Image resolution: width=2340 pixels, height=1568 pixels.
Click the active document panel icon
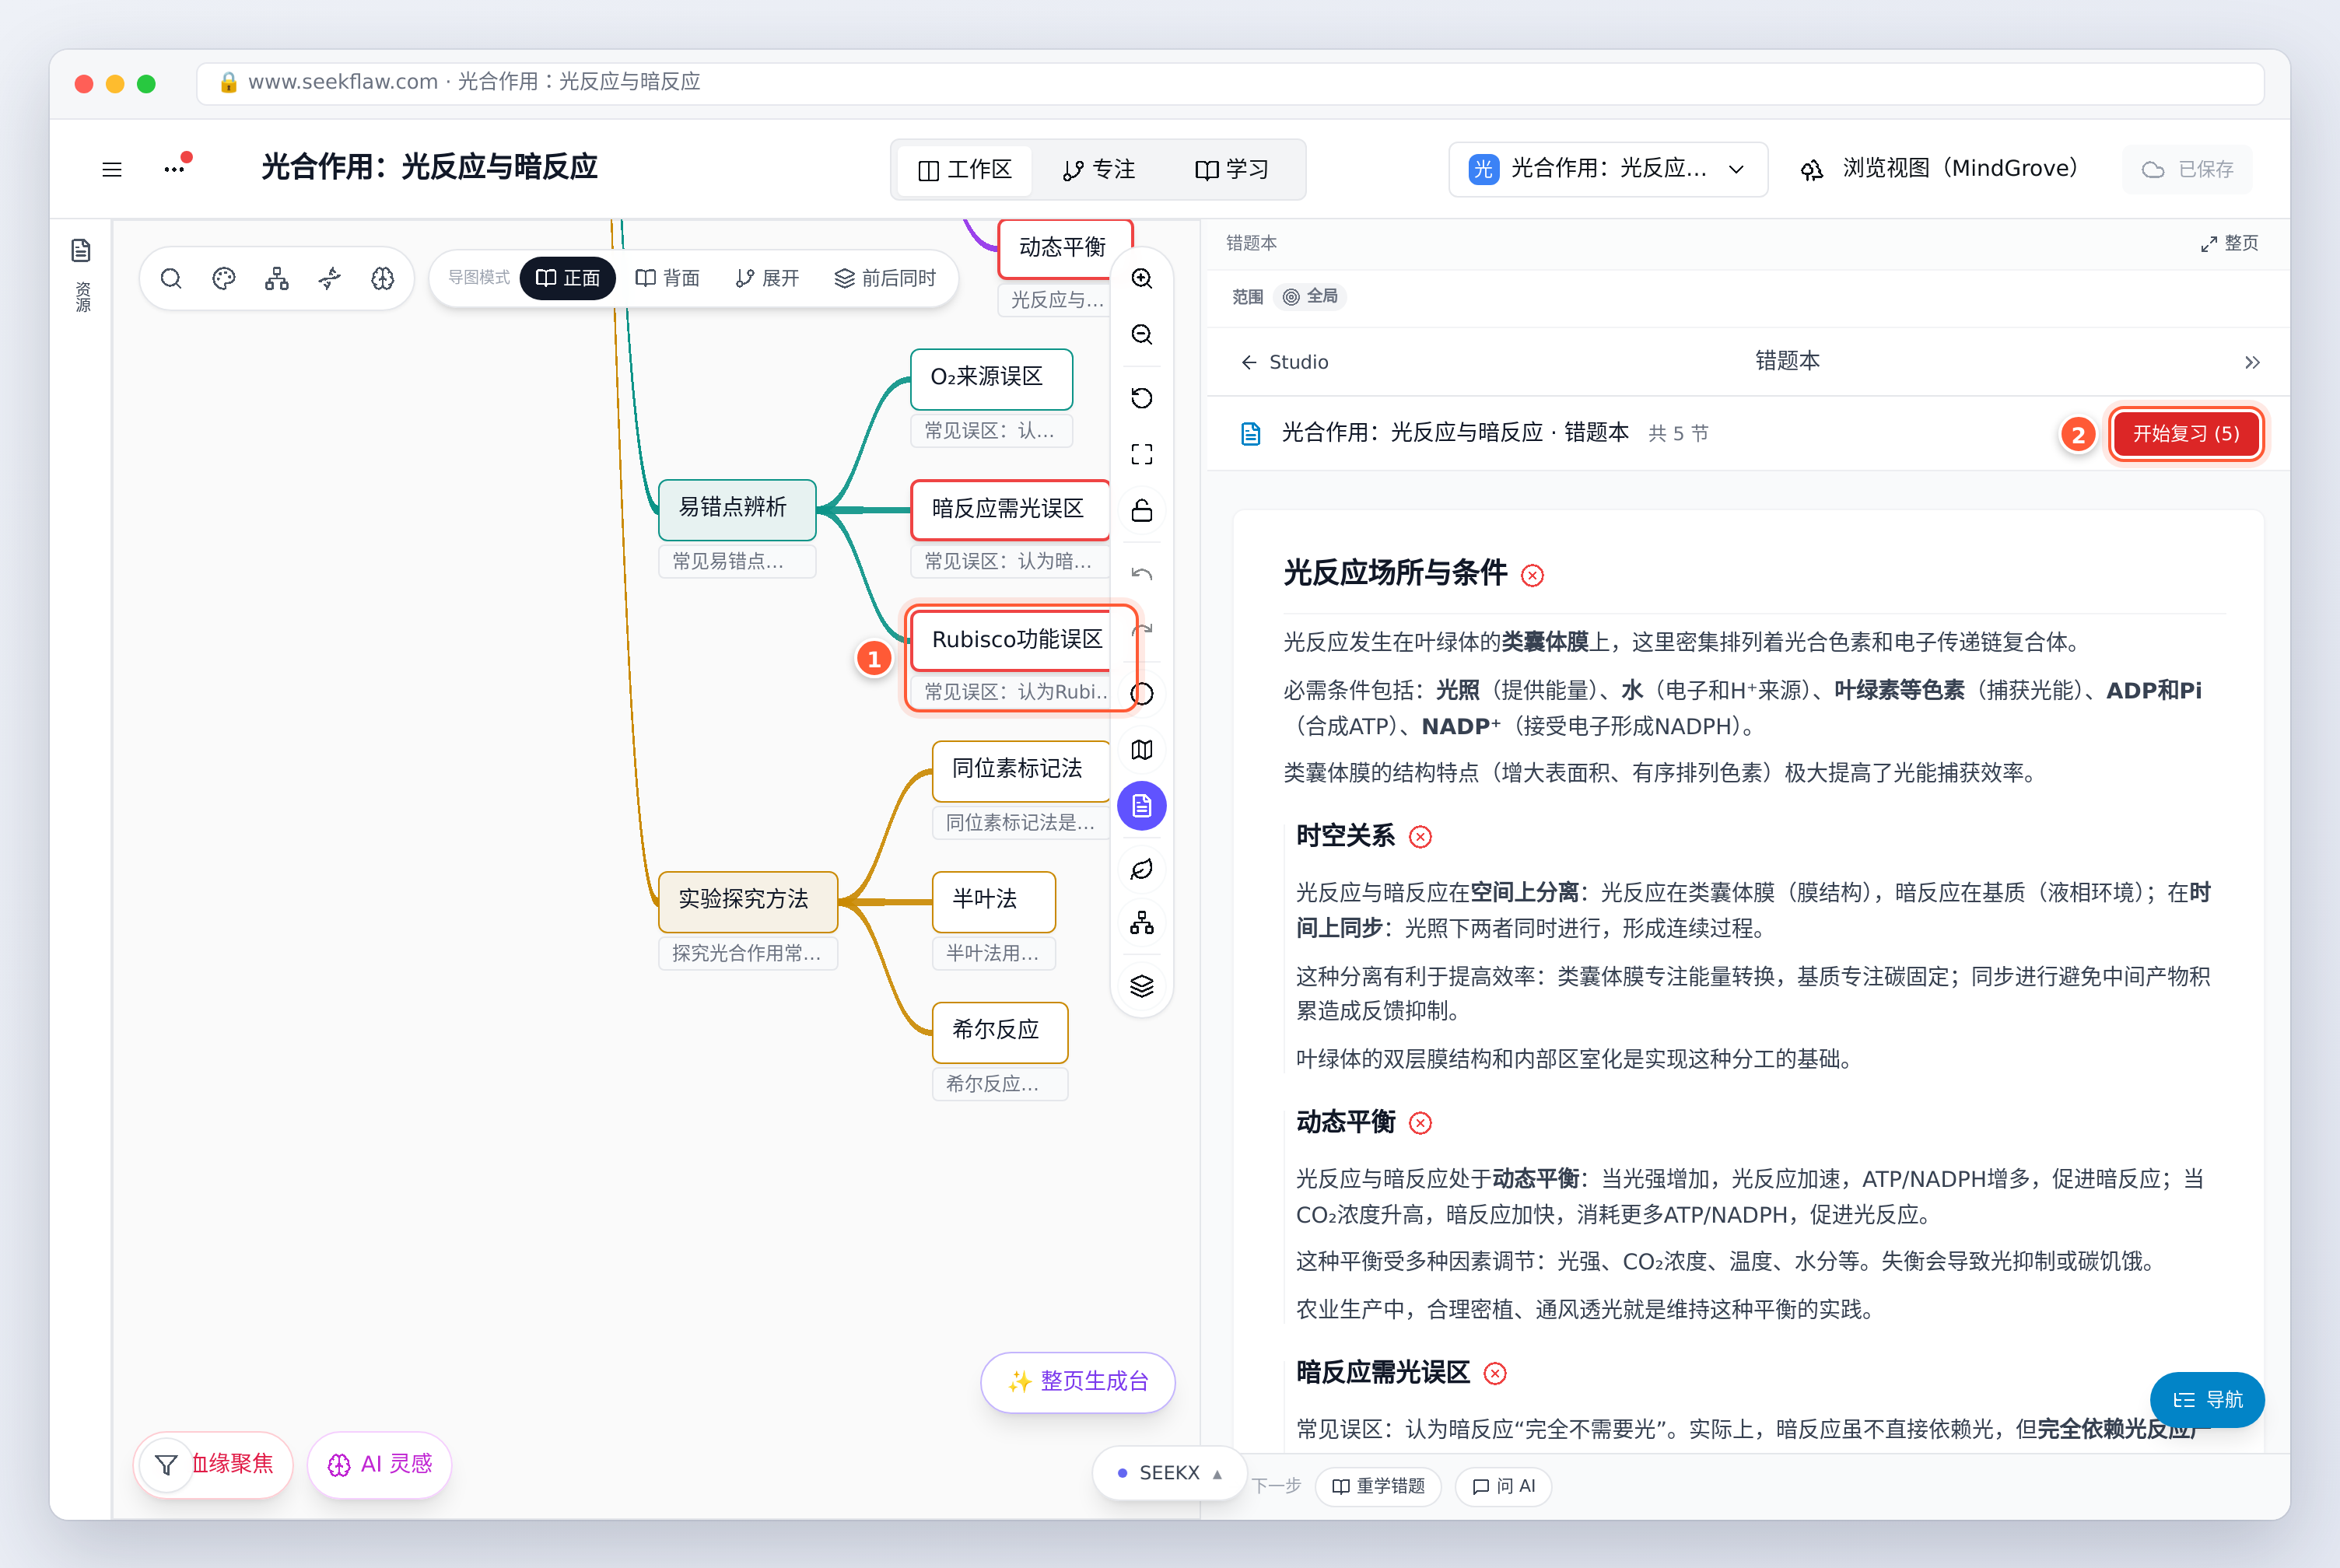click(1142, 806)
